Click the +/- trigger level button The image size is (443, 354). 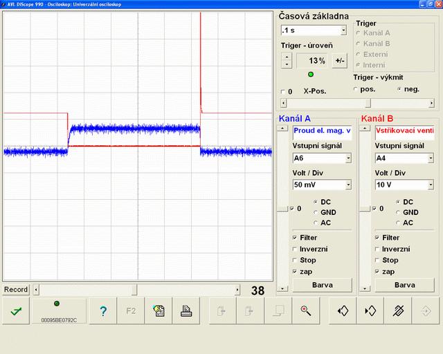pos(339,61)
